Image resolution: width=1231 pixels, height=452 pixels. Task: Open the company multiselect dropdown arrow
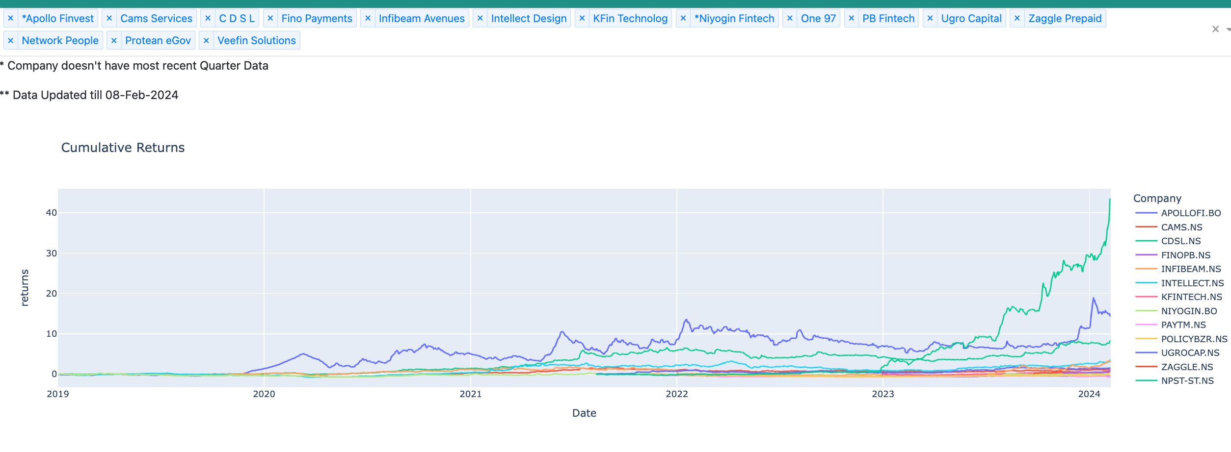(1228, 29)
